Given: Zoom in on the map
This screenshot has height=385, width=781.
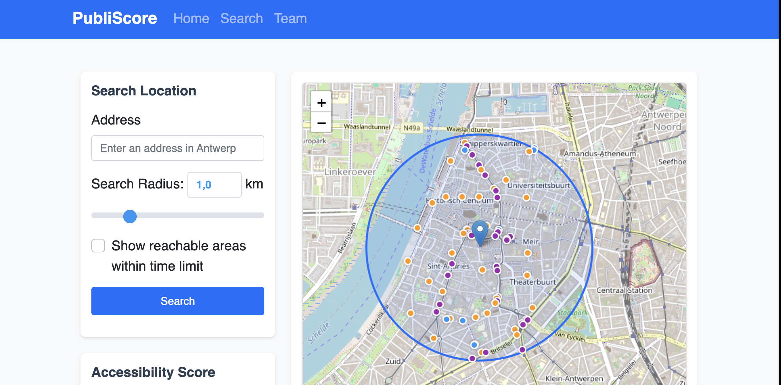Looking at the screenshot, I should [321, 103].
